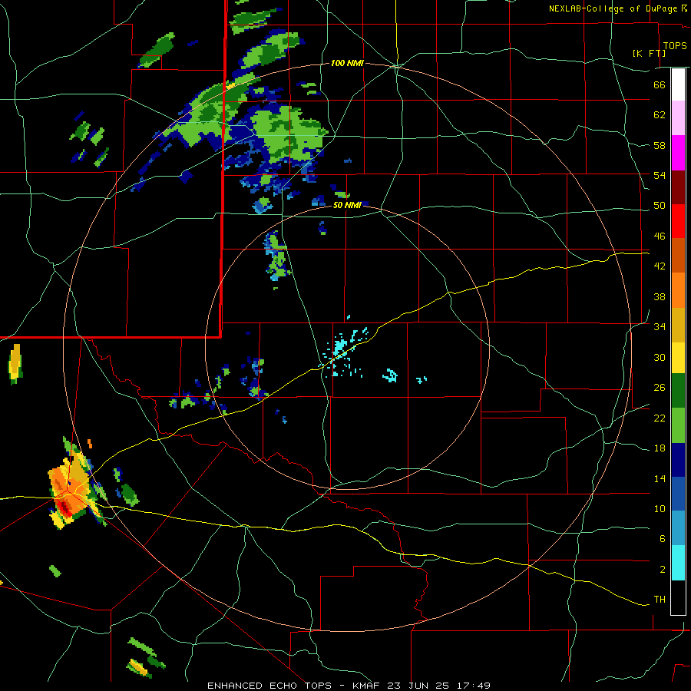Pick the magenta legend swatch
Image resolution: width=691 pixels, height=691 pixels.
click(x=678, y=153)
